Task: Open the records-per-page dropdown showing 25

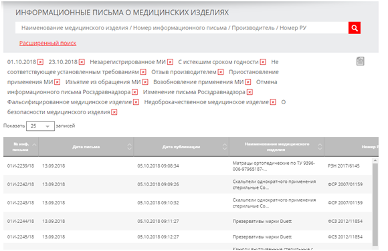Action: point(40,126)
